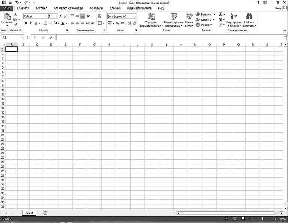Add a new sheet with plus button
Screen dimensions: 288x223
tap(45, 213)
